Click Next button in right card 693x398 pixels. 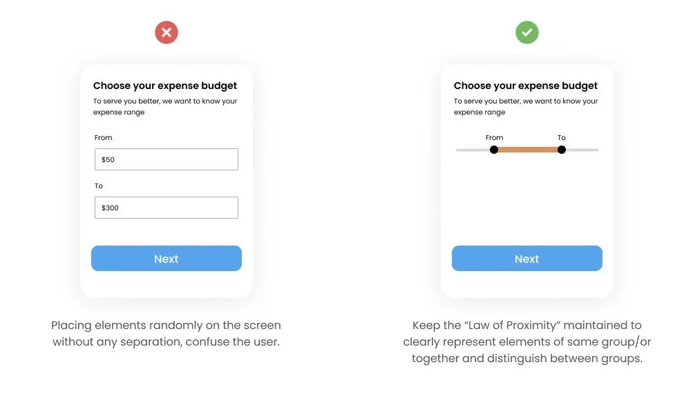click(526, 259)
